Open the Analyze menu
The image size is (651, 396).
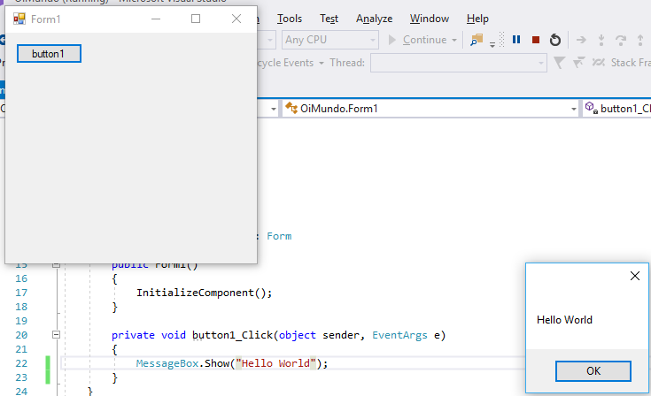tap(374, 19)
